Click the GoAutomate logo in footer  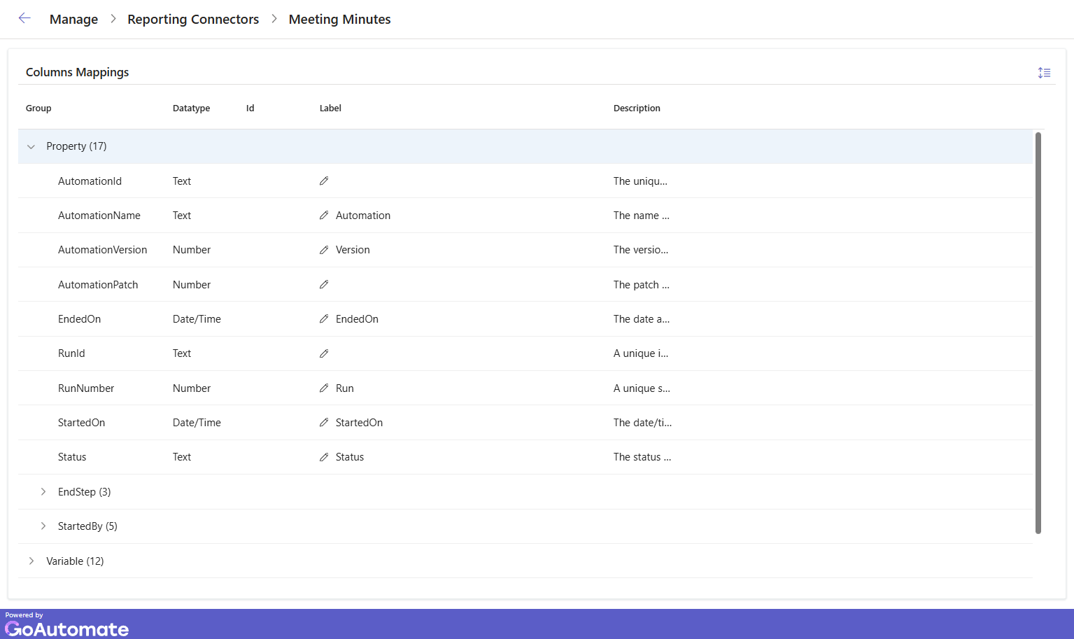(x=66, y=628)
